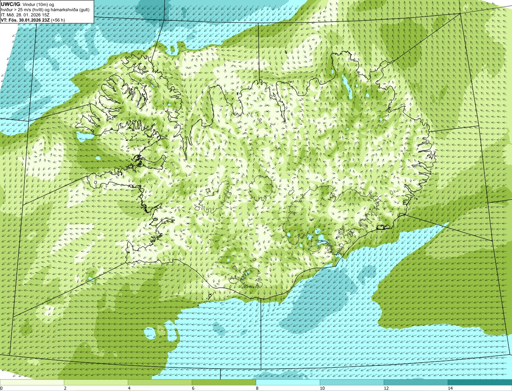
Task: Click the scale label "8"
Action: [257, 388]
